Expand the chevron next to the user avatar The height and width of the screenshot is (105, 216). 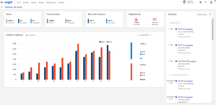pos(215,2)
